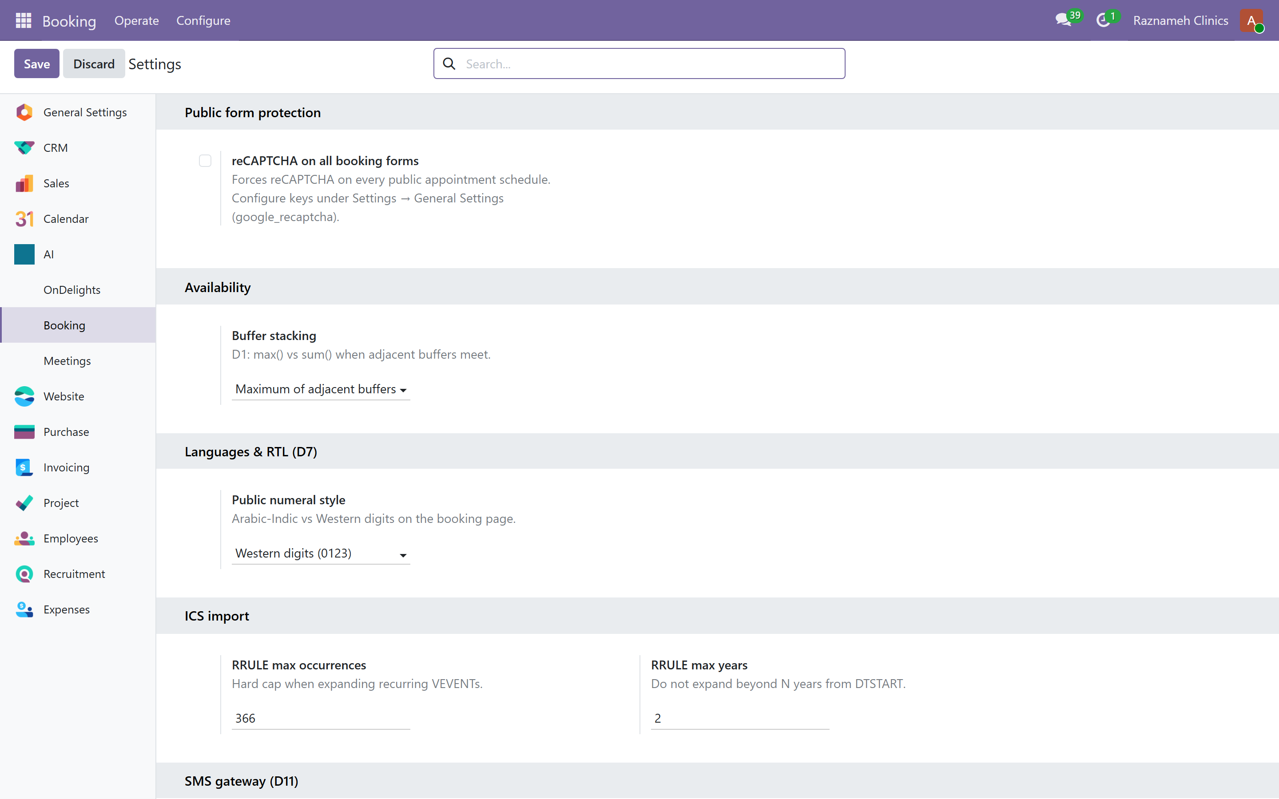1279x799 pixels.
Task: Click the RRULE max years field
Action: click(740, 719)
